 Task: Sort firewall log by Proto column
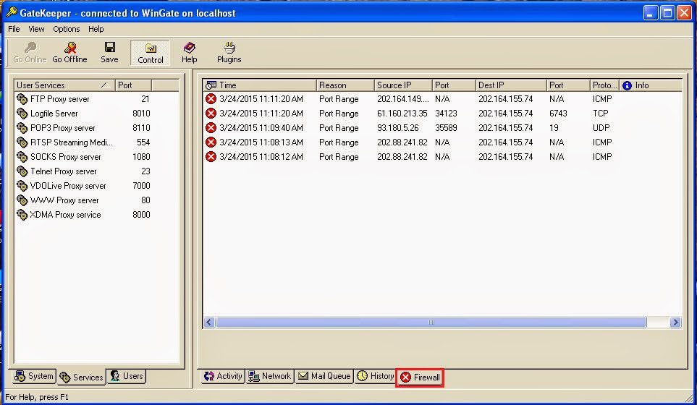pyautogui.click(x=604, y=85)
